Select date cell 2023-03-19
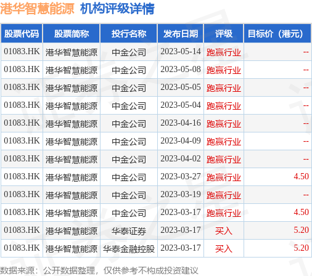Screen dimensions: 312x276 point(181,194)
